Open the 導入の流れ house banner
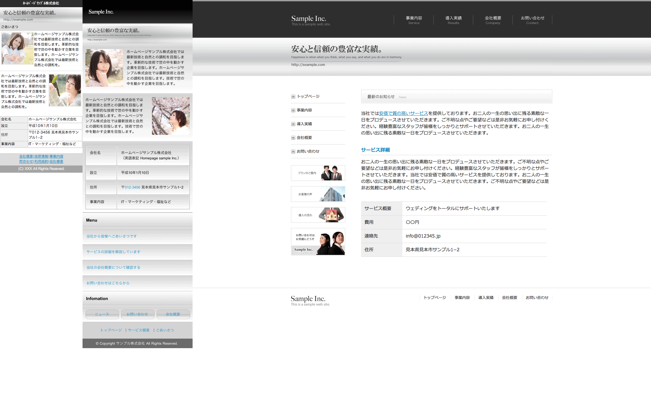 point(318,215)
